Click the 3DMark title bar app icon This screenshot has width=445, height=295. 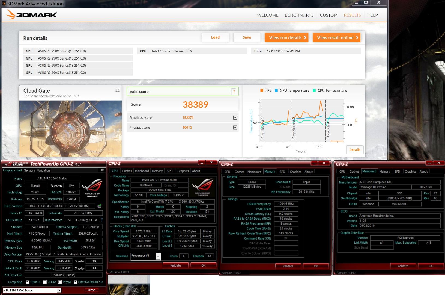[4, 4]
